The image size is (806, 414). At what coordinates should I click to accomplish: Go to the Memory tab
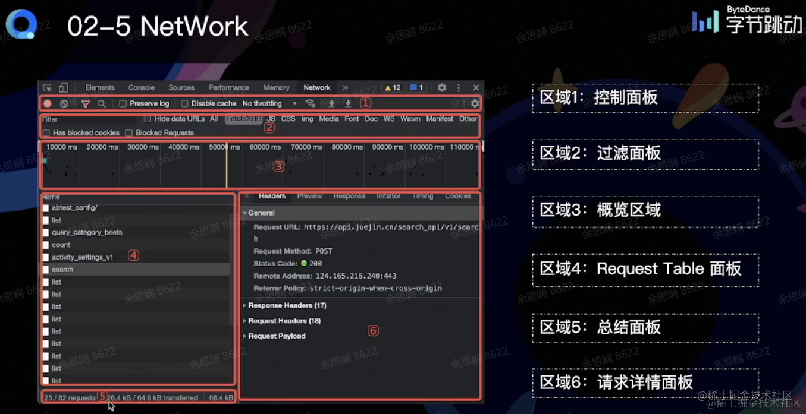277,87
